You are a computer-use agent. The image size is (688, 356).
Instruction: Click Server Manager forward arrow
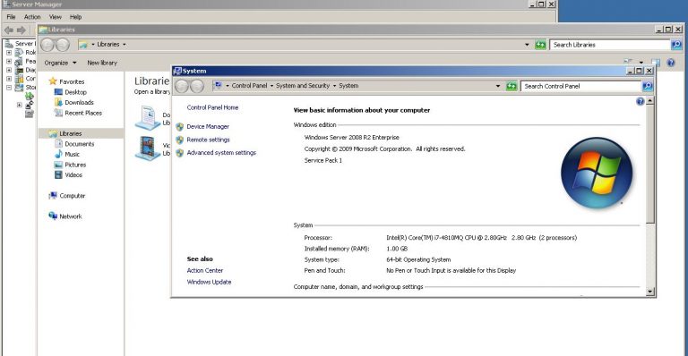[21, 30]
